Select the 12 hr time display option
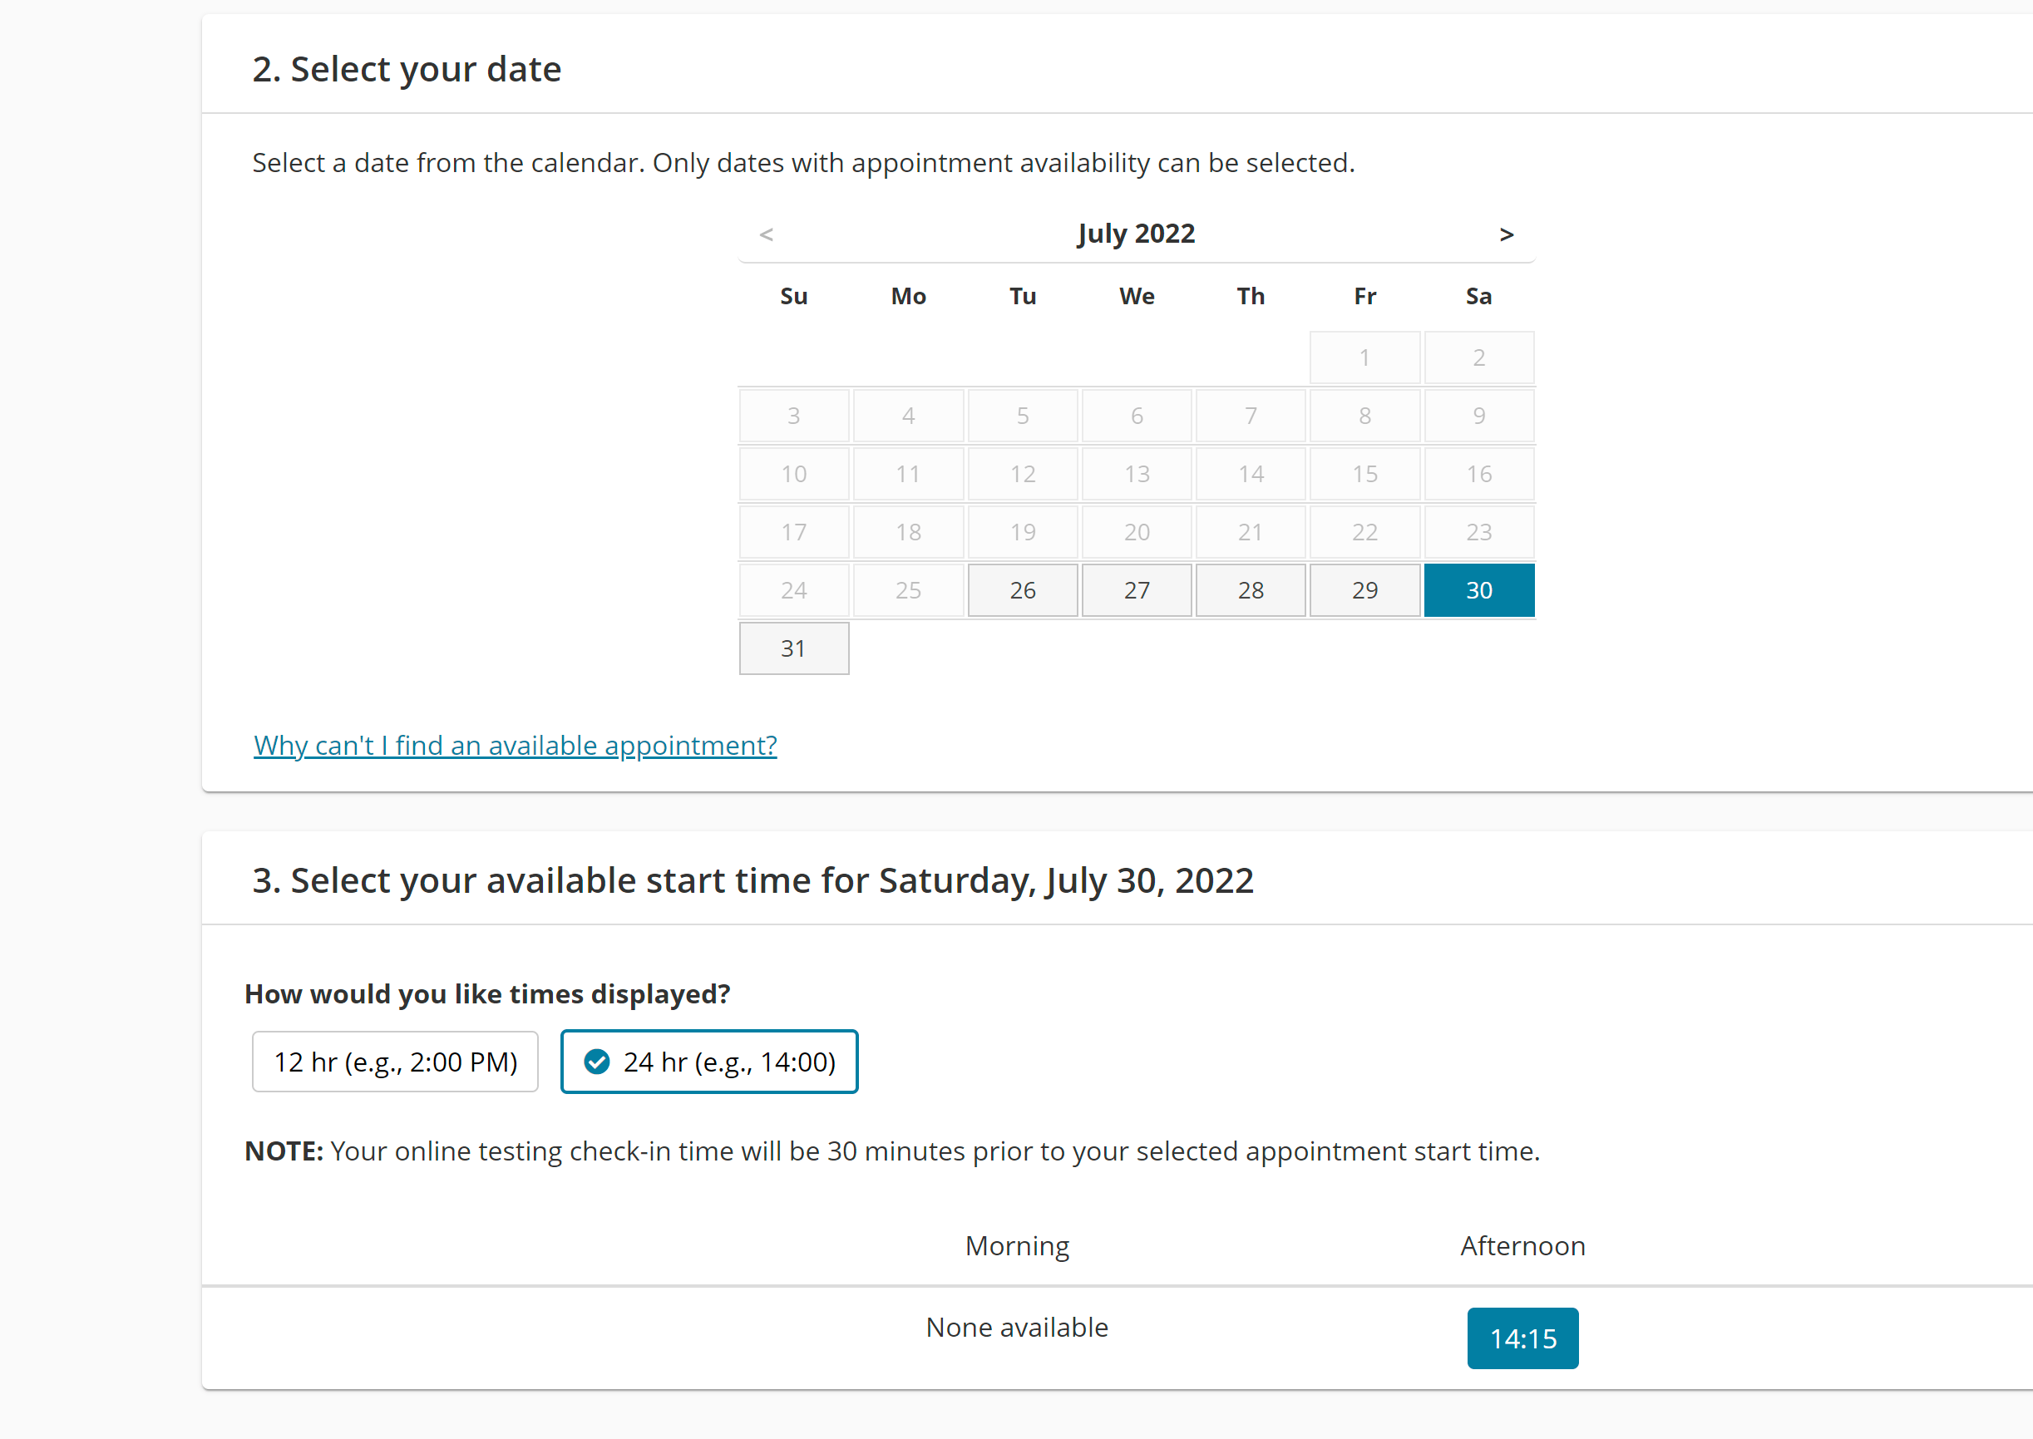Viewport: 2033px width, 1439px height. pyautogui.click(x=395, y=1062)
